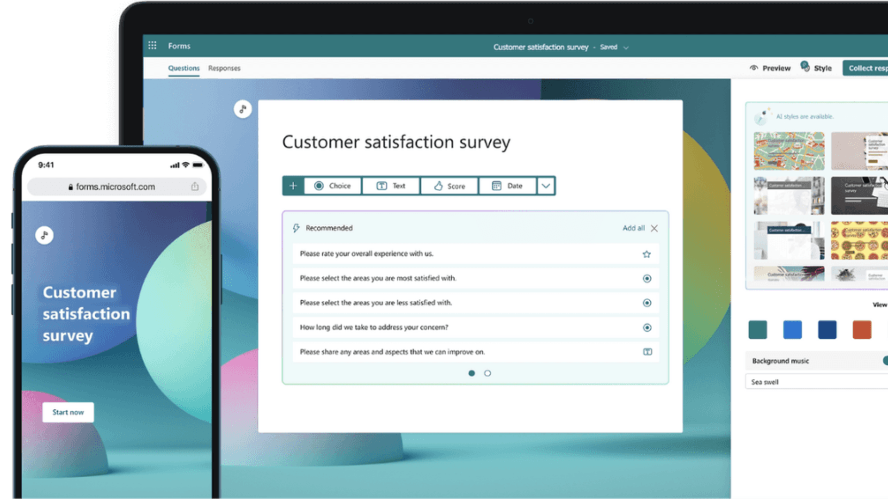The height and width of the screenshot is (499, 888).
Task: Tap forms.microsoft.com address bar on phone
Action: [117, 187]
